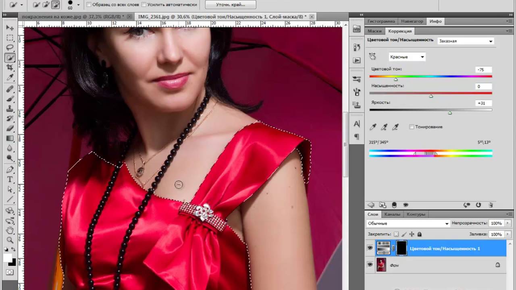This screenshot has height=290, width=516.
Task: Toggle lock transparent pixels
Action: pos(396,234)
